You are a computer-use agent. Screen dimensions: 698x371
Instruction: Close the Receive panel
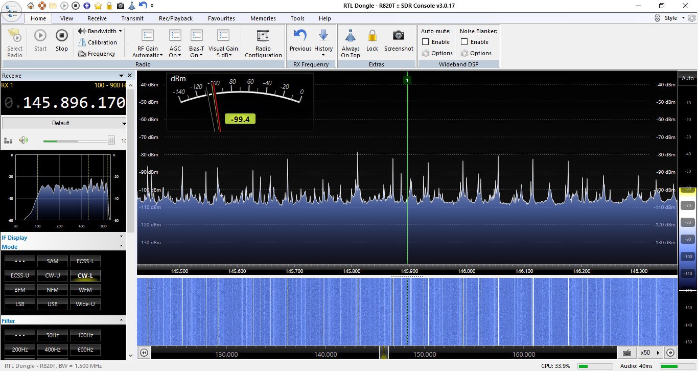tap(130, 76)
